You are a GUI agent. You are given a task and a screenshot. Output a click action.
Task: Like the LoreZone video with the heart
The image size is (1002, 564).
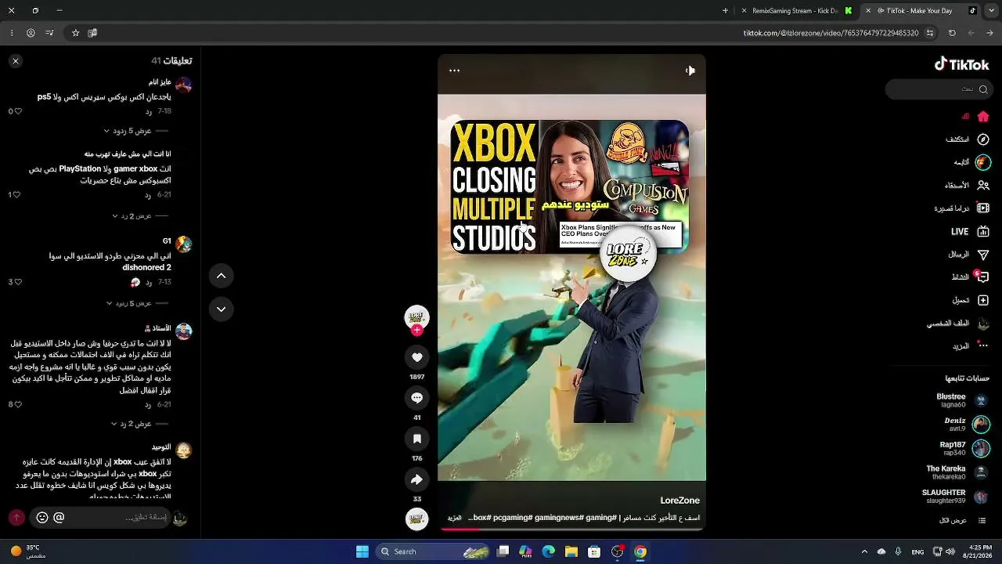(416, 357)
